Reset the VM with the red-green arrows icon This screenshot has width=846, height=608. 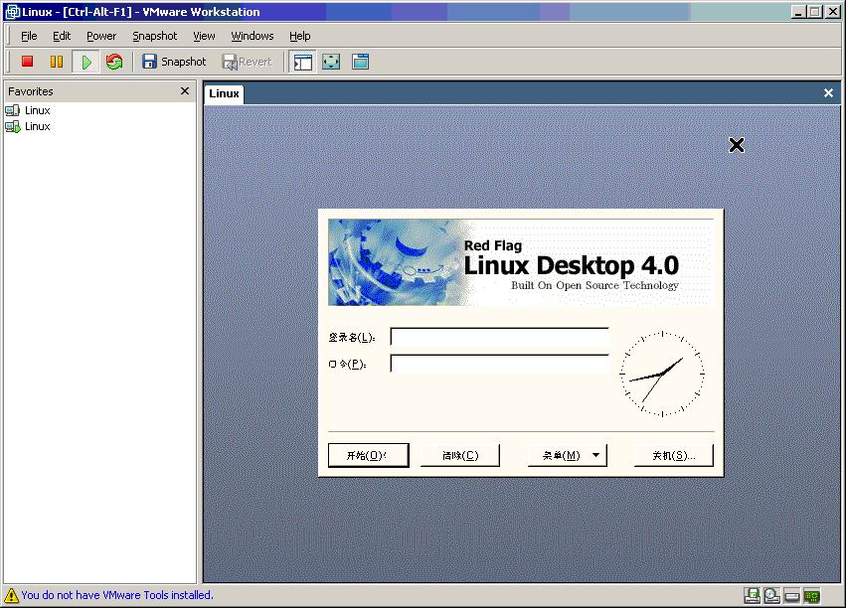[x=114, y=62]
